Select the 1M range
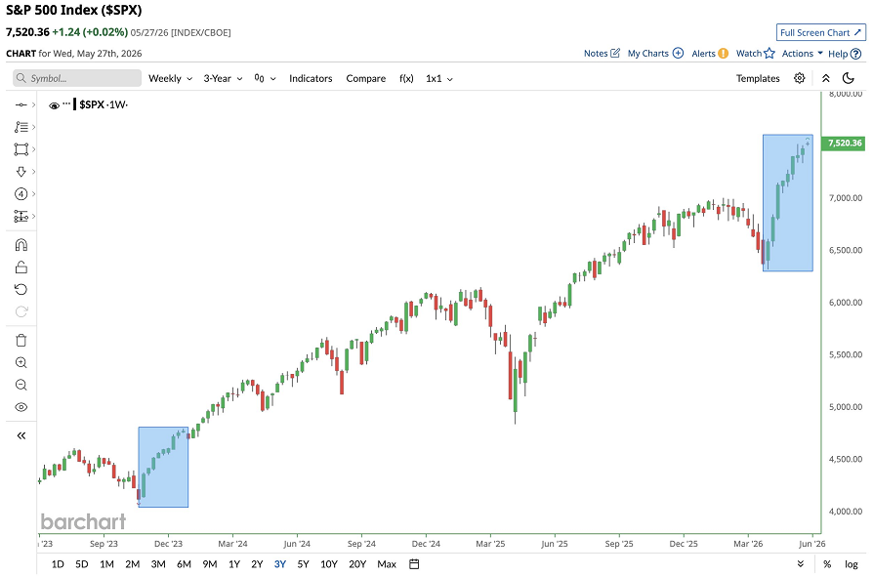 (106, 564)
